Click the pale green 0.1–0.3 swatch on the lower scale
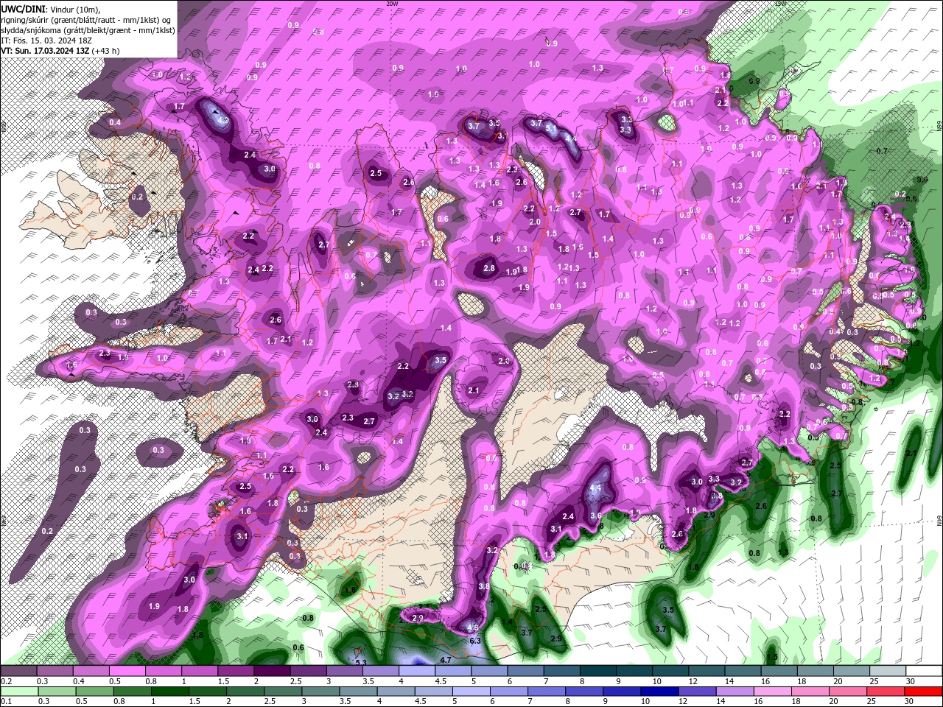 pos(19,692)
